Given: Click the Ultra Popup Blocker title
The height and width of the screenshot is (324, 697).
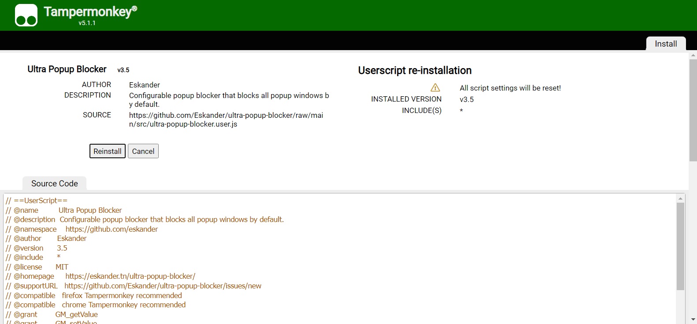Looking at the screenshot, I should pos(67,69).
